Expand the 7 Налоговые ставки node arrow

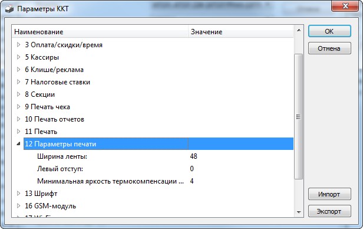(x=18, y=82)
